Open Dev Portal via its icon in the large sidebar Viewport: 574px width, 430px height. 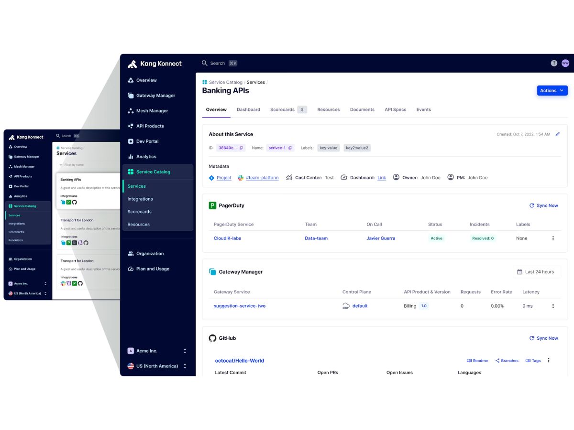[x=131, y=141]
